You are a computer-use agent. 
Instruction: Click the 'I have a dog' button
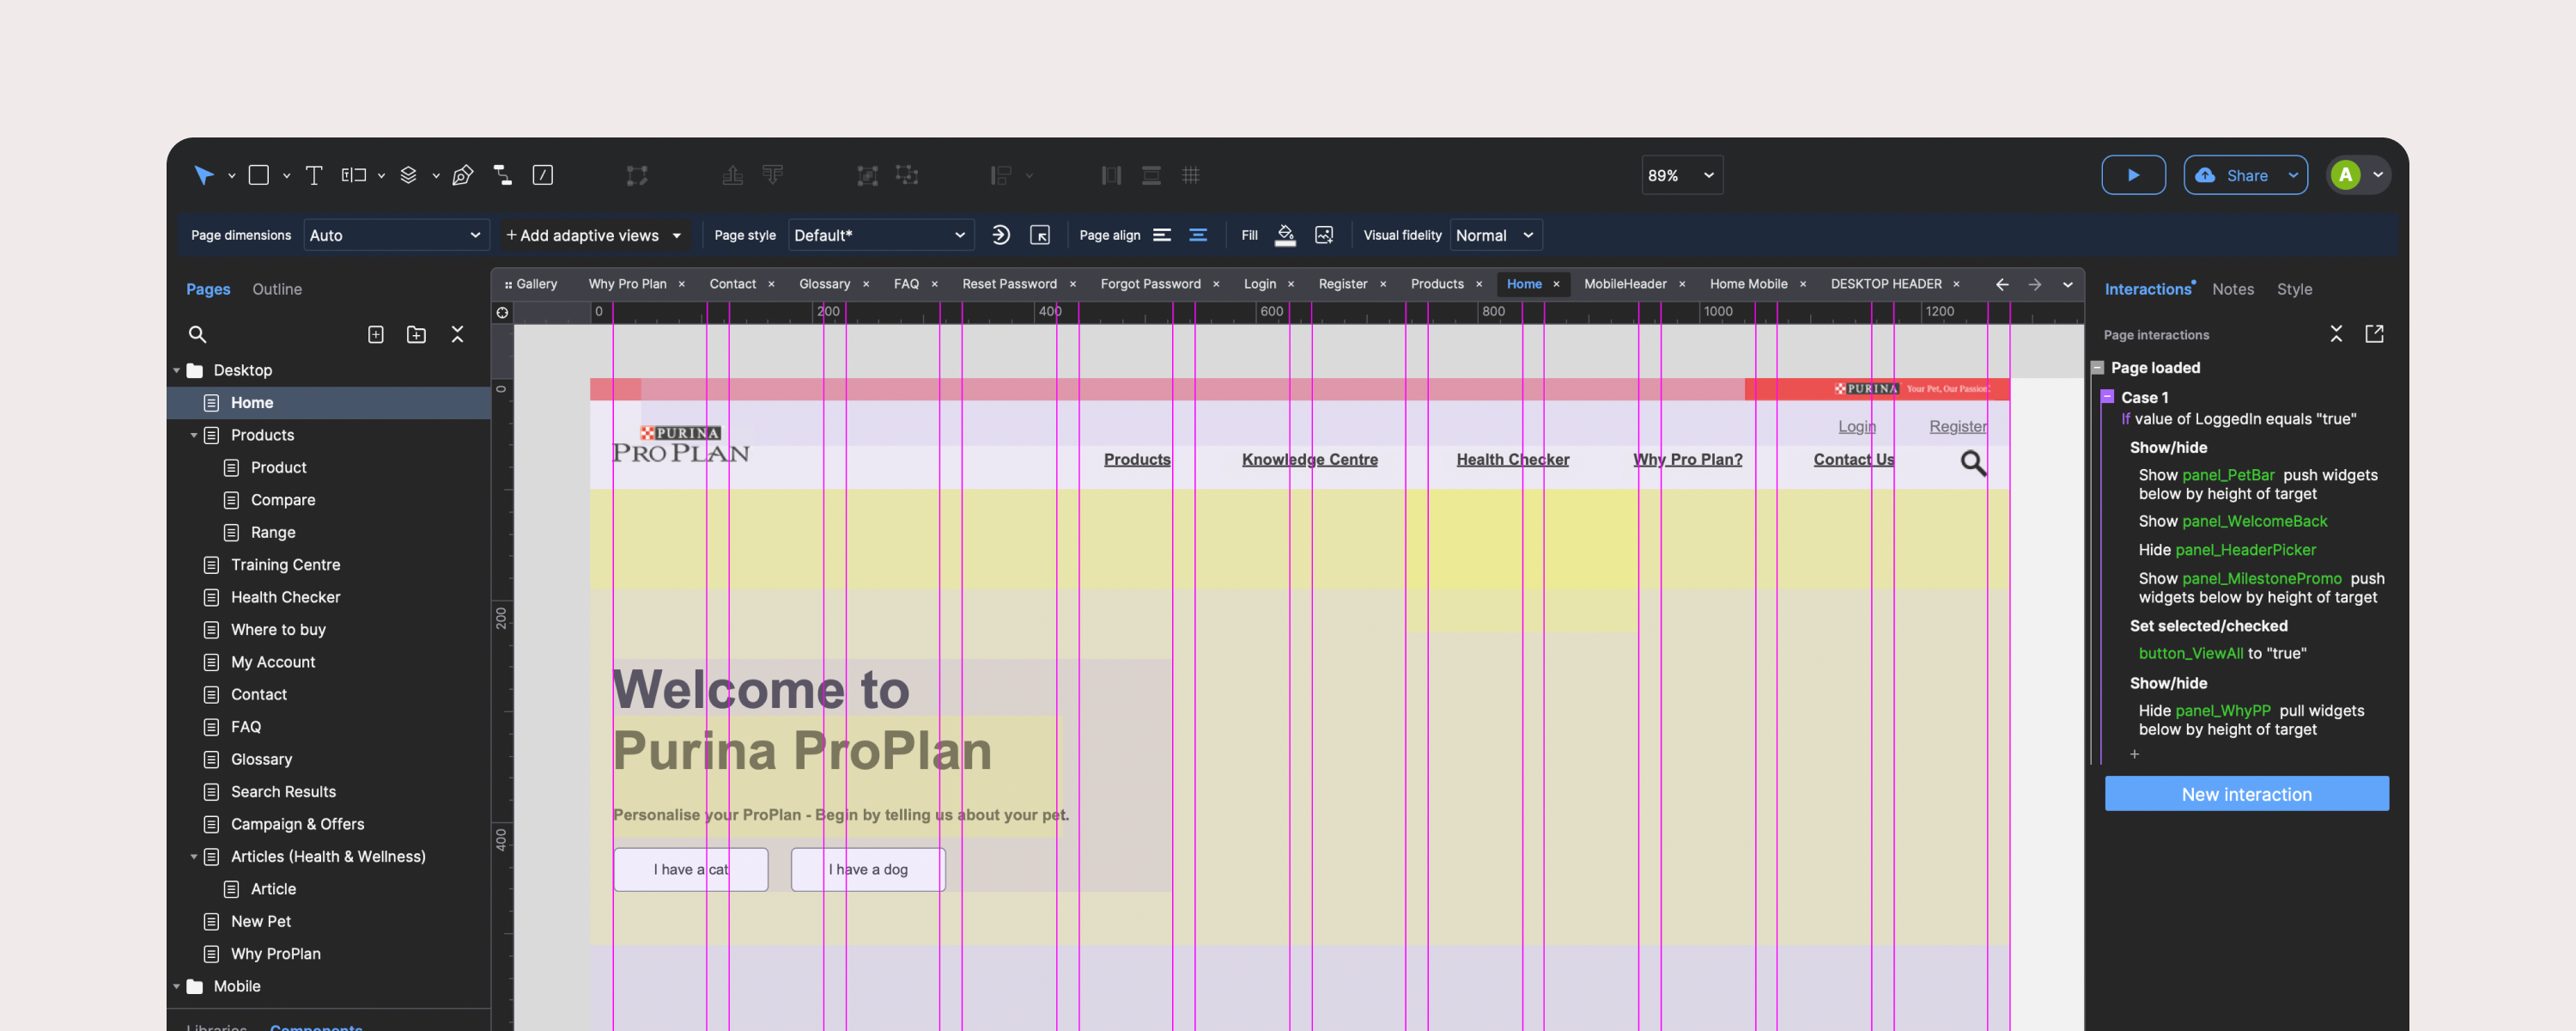(x=868, y=869)
